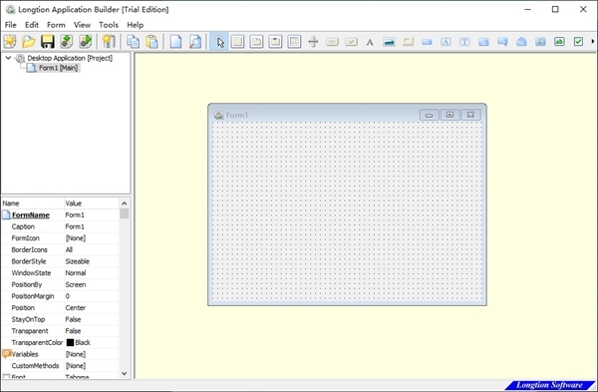Choose the blue framed T control

[464, 42]
